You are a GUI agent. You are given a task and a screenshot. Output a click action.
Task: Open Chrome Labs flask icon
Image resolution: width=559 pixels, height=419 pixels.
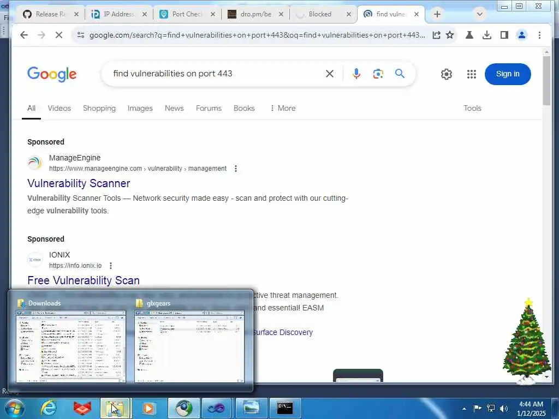[x=469, y=35]
